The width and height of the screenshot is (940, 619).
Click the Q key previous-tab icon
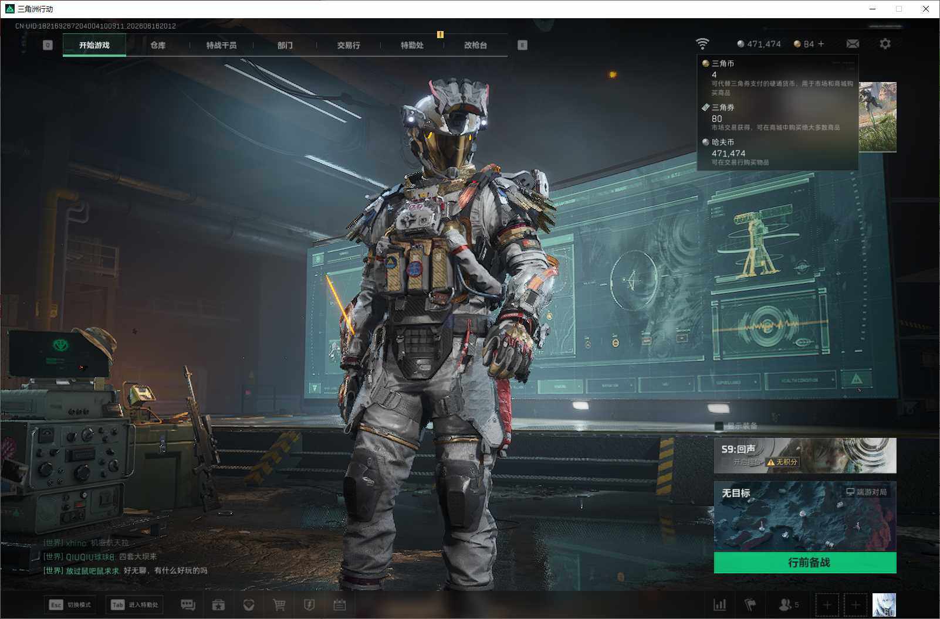click(x=48, y=45)
